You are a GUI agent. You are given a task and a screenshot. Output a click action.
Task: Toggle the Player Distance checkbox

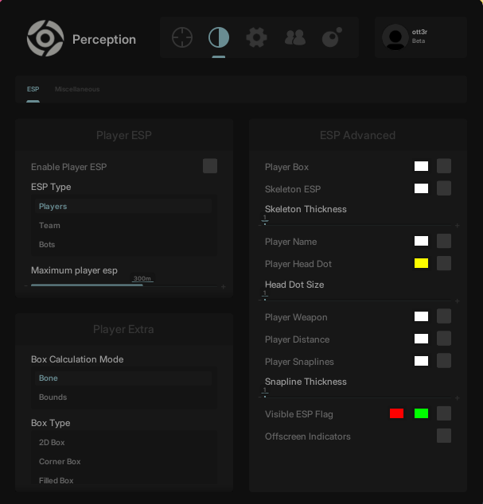[444, 339]
